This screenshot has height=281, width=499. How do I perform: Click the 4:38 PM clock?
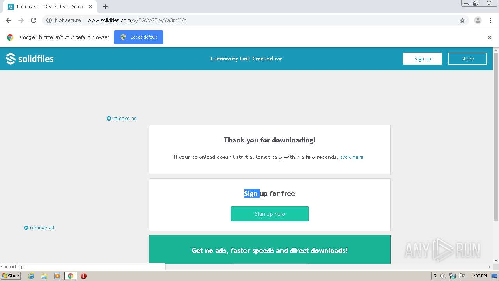pos(479,276)
